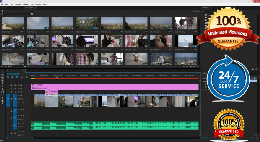The image size is (260, 142).
Task: Toggle V4 track eye visibility
Action: [21, 85]
